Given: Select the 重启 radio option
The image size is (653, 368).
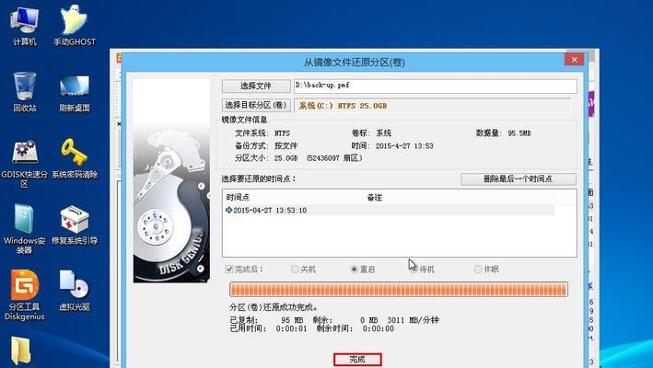Looking at the screenshot, I should point(354,269).
